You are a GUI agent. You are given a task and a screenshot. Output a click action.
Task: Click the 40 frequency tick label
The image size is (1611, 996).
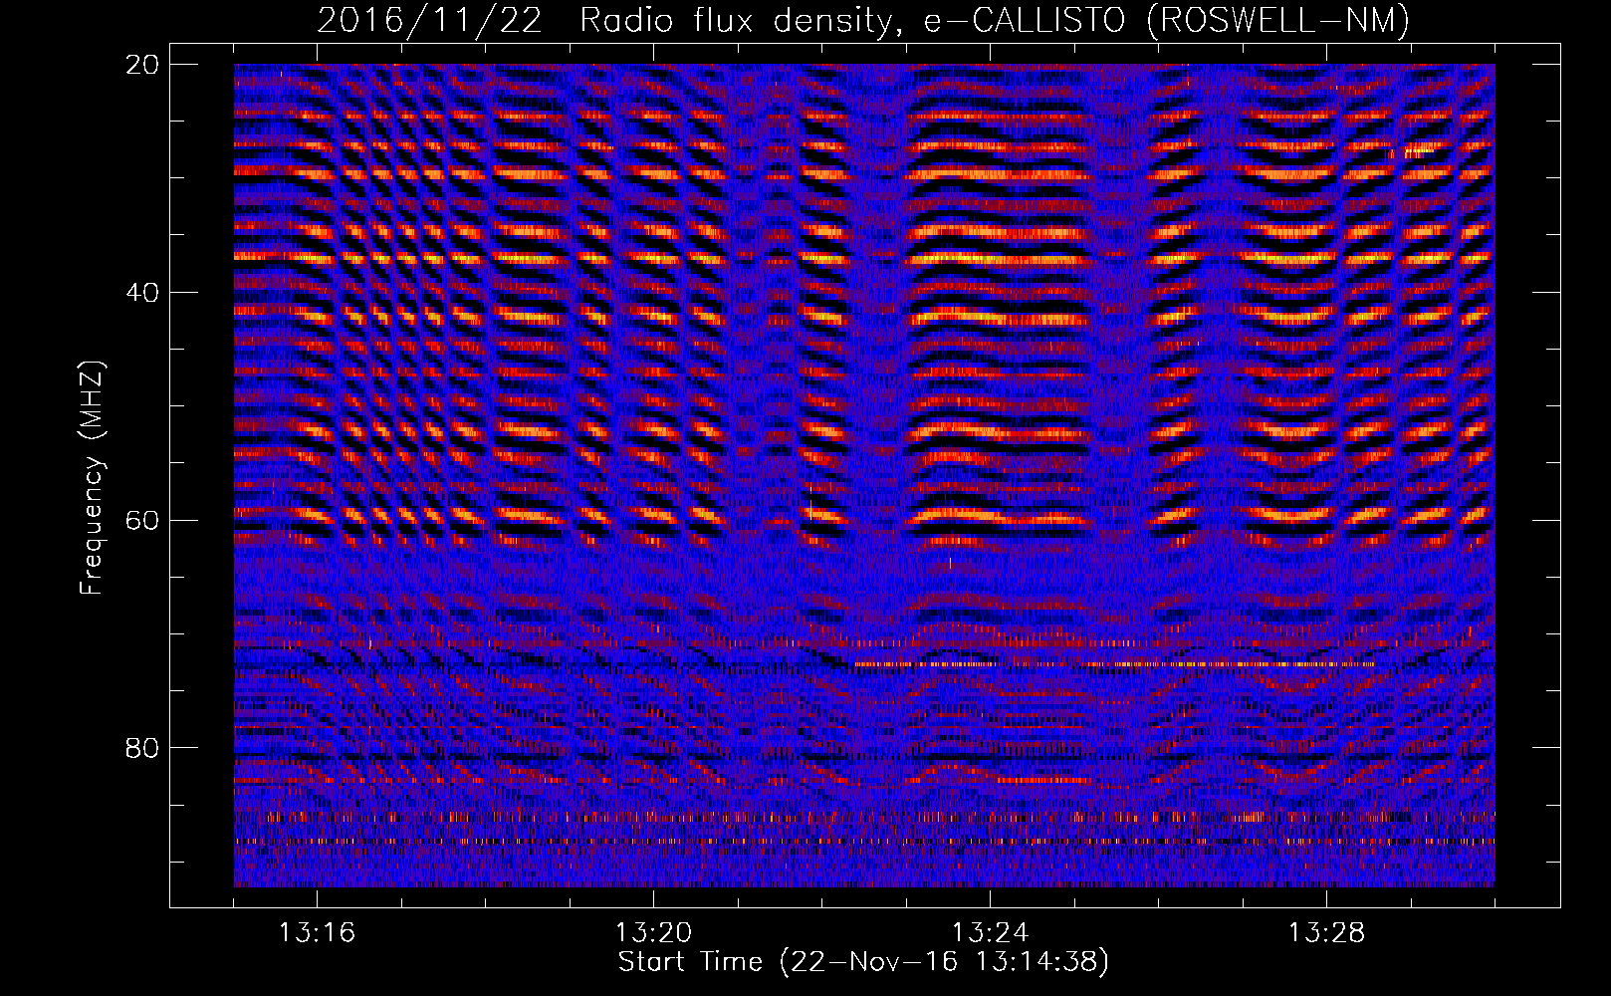click(x=142, y=293)
